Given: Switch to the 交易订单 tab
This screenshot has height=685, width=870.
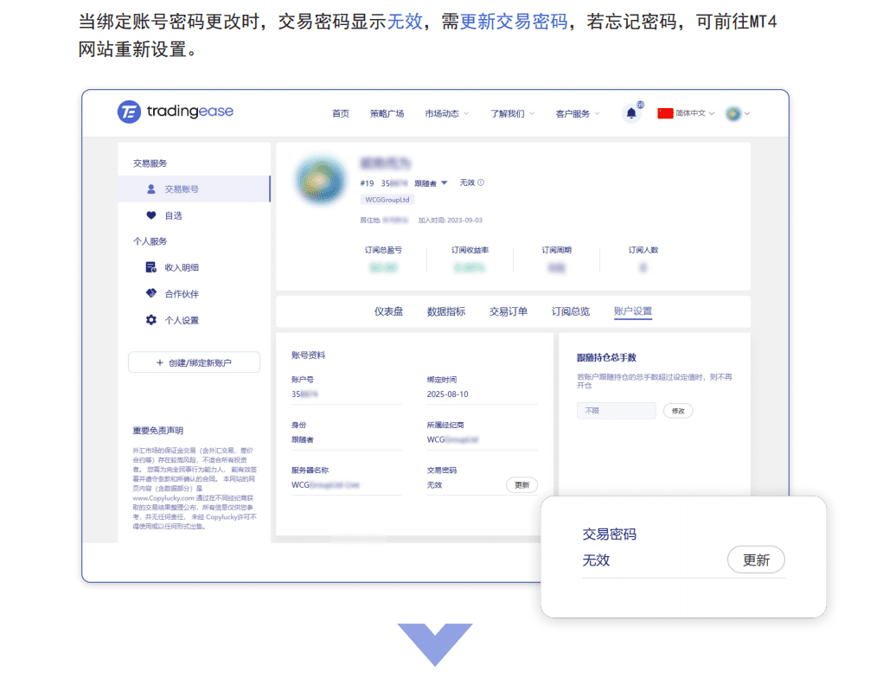Looking at the screenshot, I should tap(508, 311).
